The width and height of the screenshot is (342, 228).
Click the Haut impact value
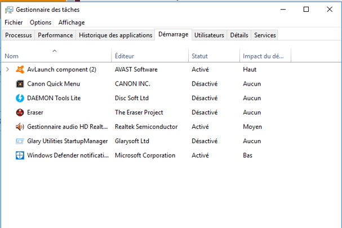[x=250, y=70]
